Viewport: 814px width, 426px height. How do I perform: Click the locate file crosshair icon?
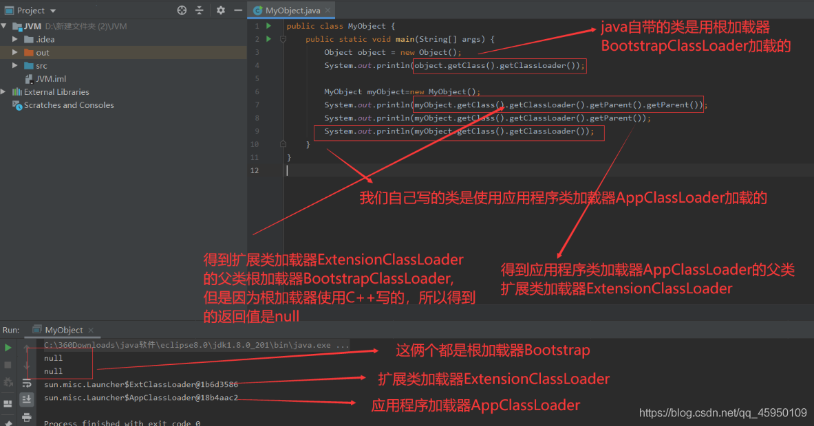pos(182,10)
